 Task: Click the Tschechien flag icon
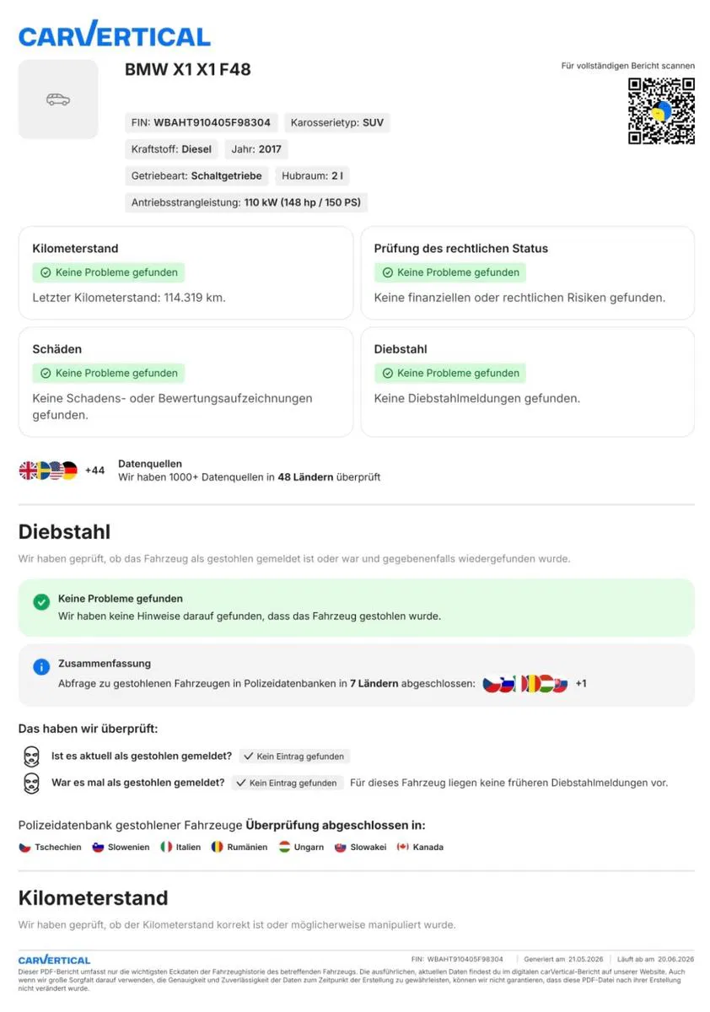(x=24, y=847)
